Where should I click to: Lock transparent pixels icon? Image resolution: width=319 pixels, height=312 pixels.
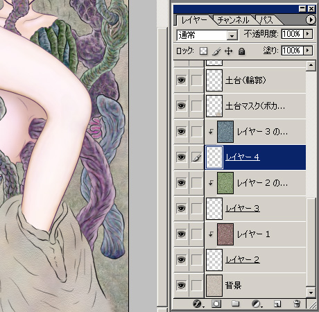(x=203, y=51)
